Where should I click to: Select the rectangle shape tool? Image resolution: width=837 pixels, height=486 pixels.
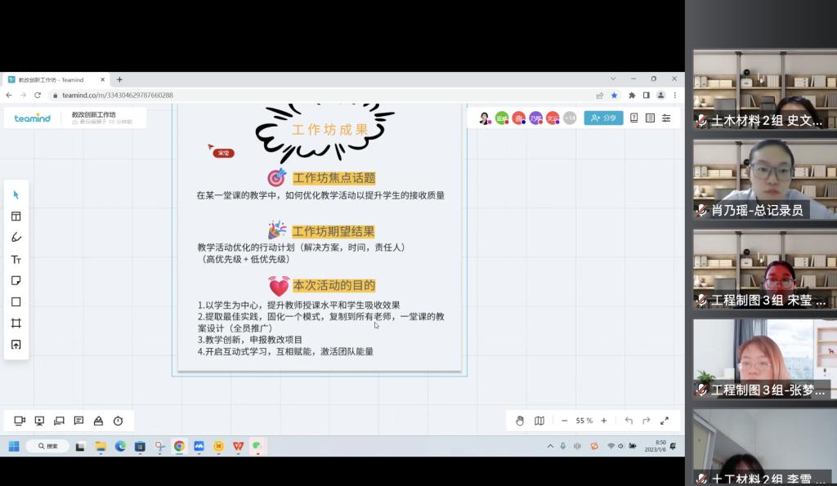tap(16, 302)
